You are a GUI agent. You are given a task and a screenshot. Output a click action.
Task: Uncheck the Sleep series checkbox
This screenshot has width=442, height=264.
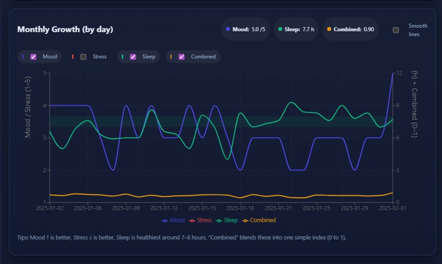point(133,57)
